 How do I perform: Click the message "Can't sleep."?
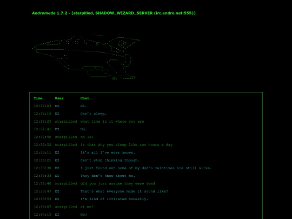click(94, 114)
